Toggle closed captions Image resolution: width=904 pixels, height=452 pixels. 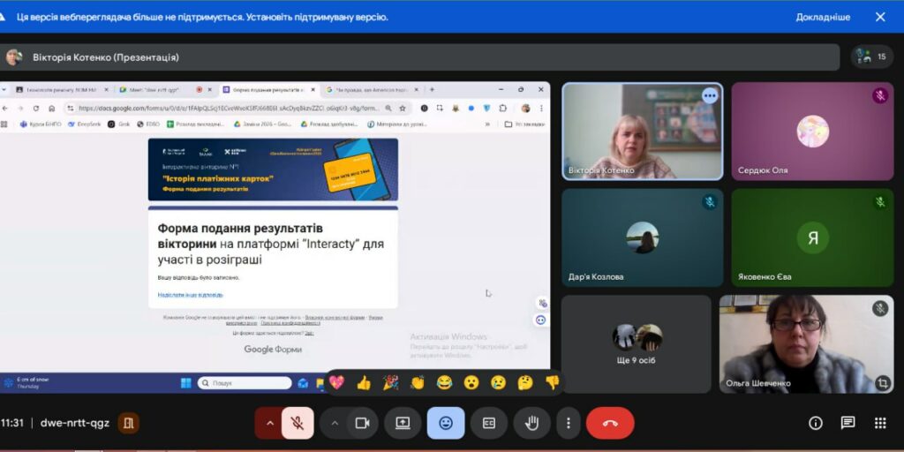(488, 423)
